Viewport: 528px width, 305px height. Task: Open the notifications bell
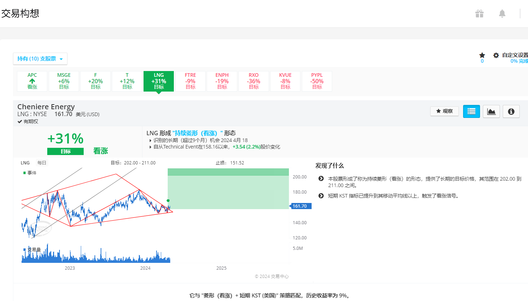tap(502, 14)
